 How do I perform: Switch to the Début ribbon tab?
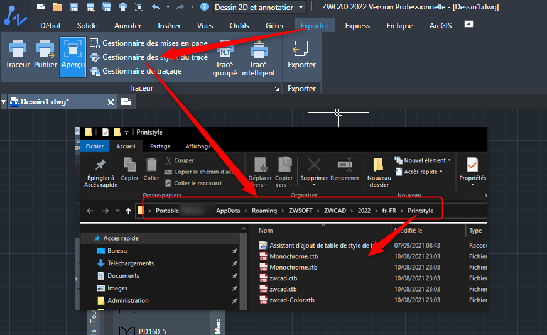tap(51, 26)
